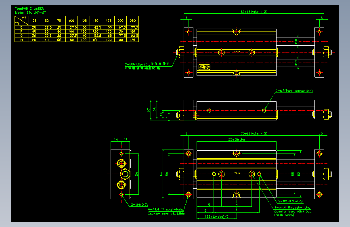The height and width of the screenshot is (227, 350).
Task: Select dimension 27 on side view
Action: point(149,110)
